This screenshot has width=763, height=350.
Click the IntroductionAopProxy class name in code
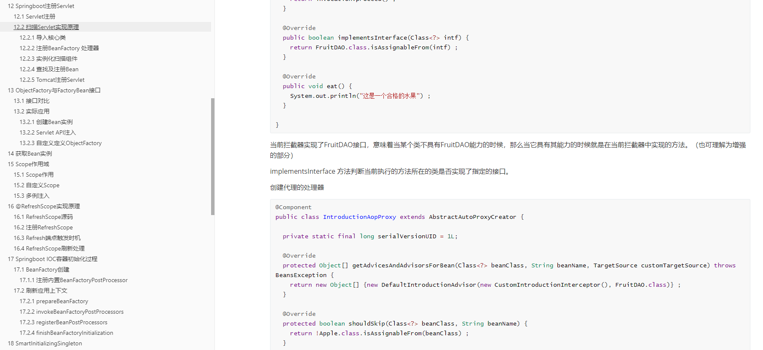coord(359,217)
